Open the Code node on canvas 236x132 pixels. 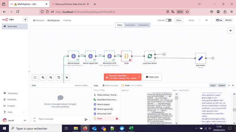tap(127, 56)
